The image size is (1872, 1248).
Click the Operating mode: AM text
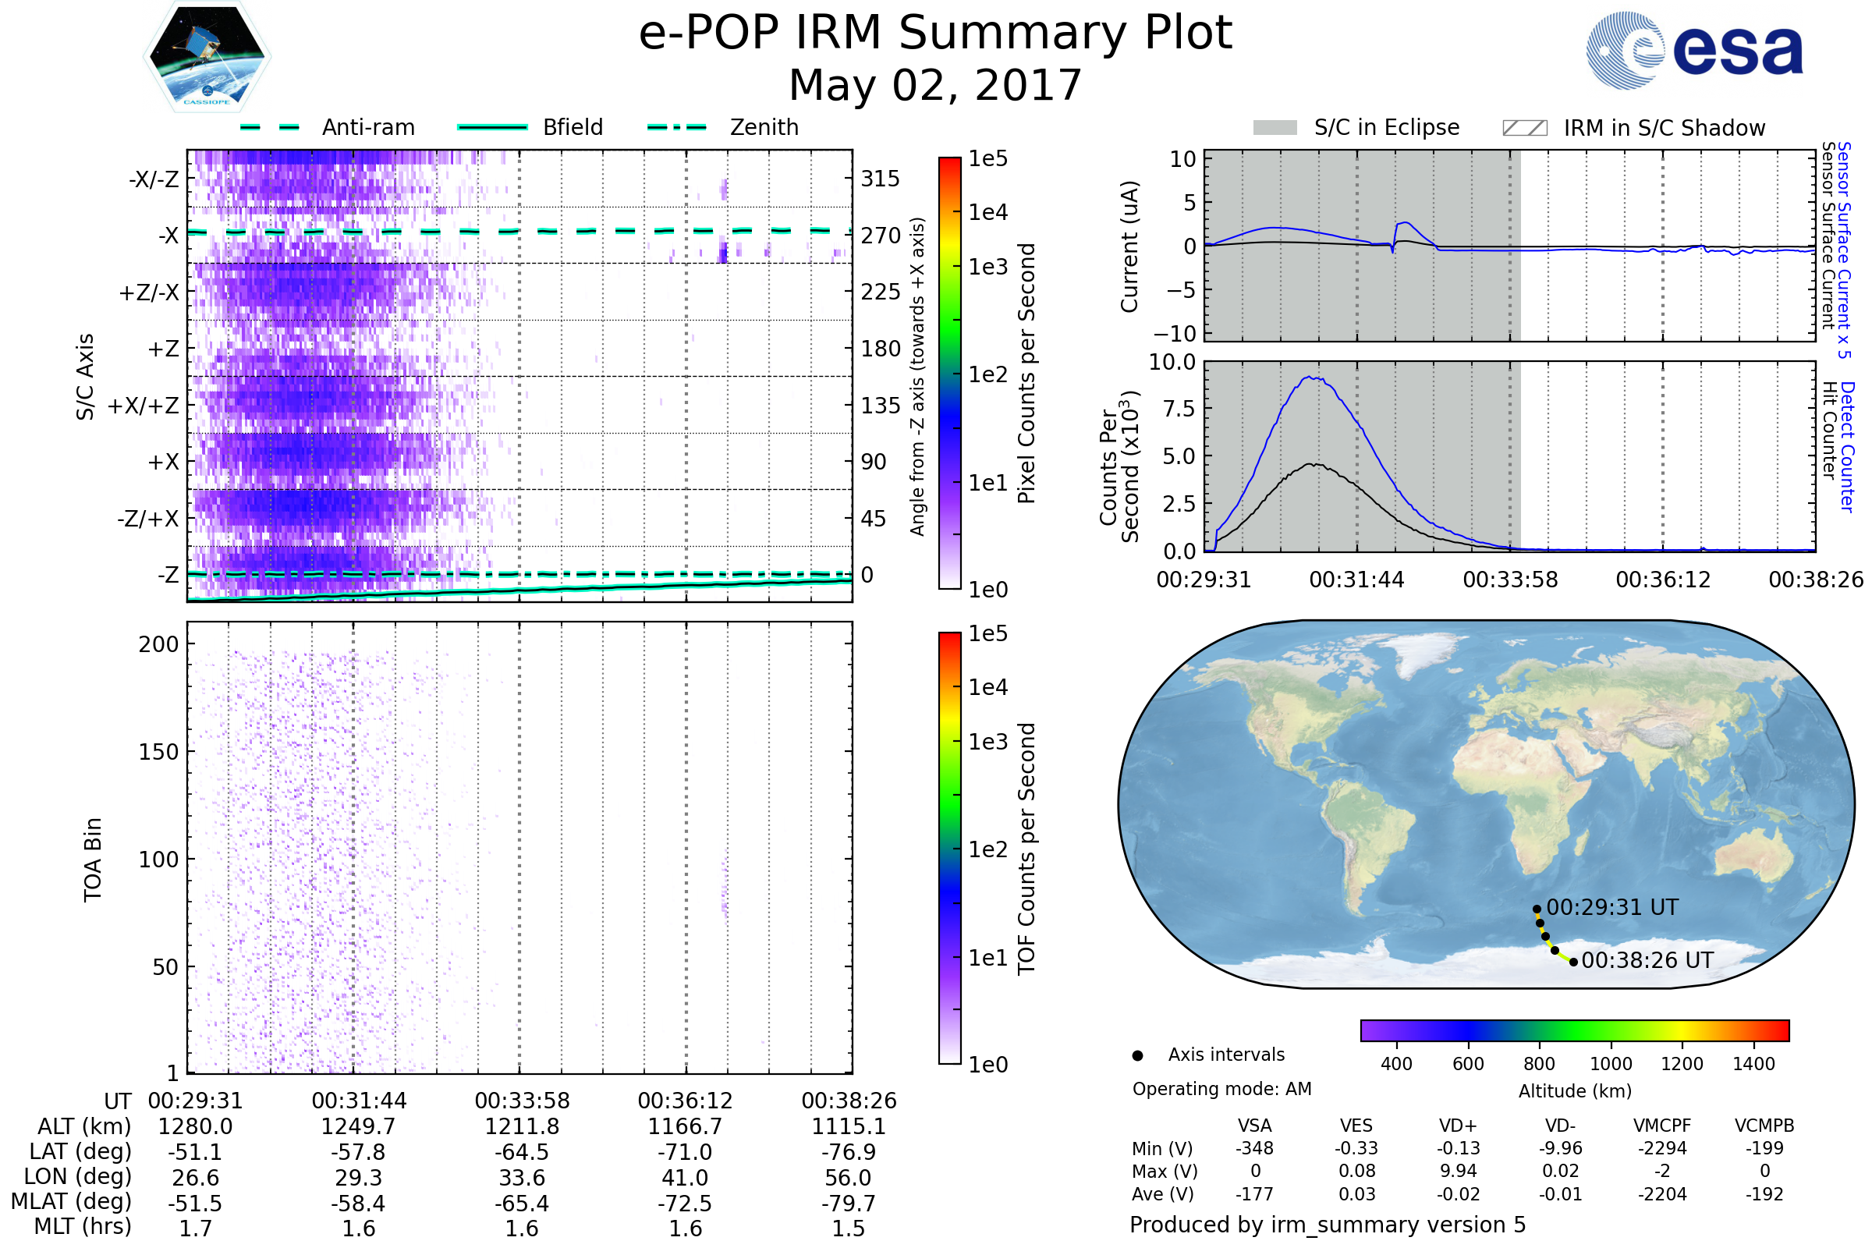(x=1221, y=1089)
